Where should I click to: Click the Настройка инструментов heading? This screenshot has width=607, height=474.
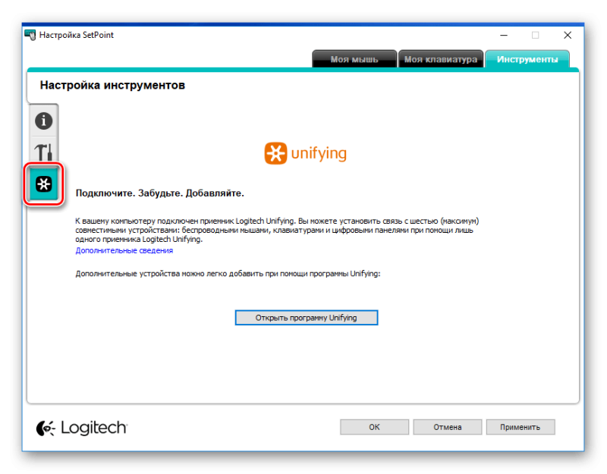click(x=112, y=85)
